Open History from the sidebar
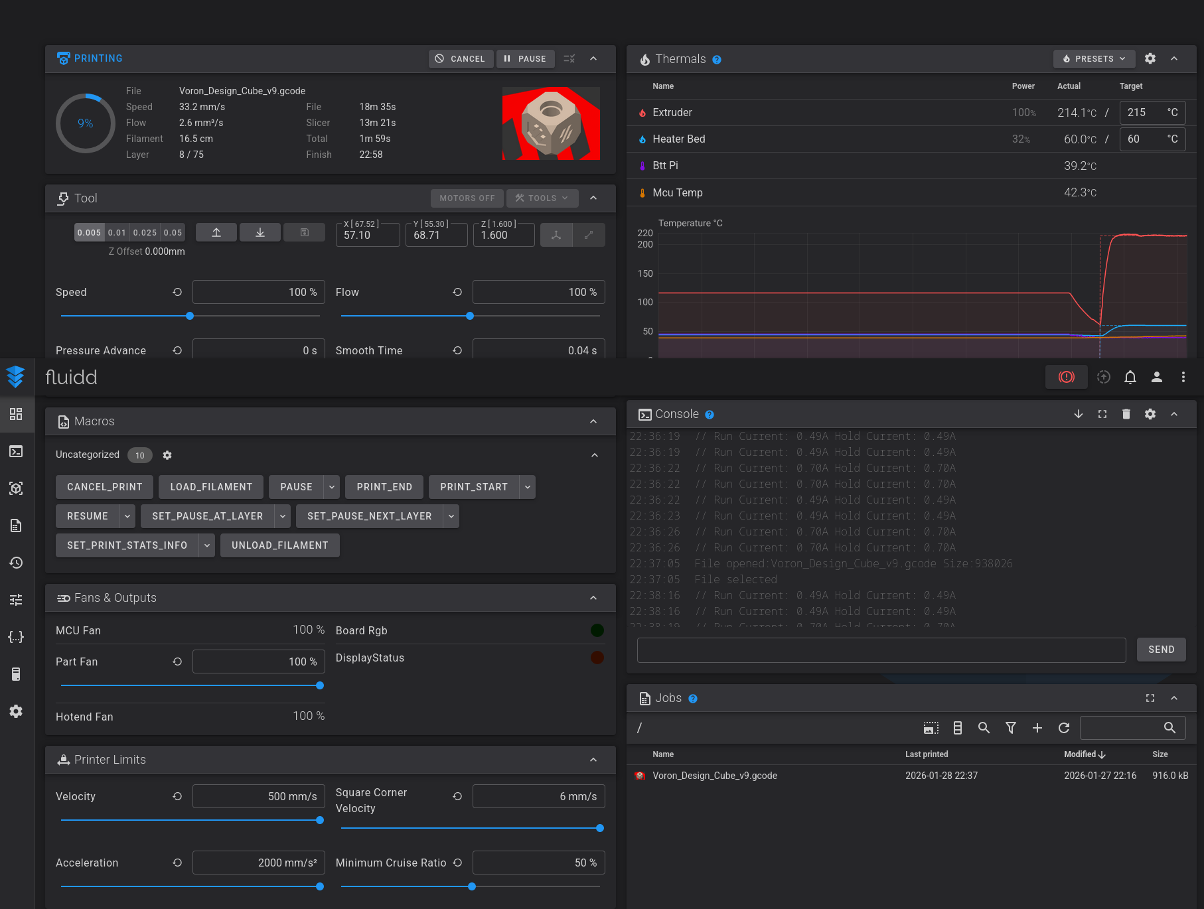This screenshot has width=1204, height=909. pyautogui.click(x=16, y=563)
